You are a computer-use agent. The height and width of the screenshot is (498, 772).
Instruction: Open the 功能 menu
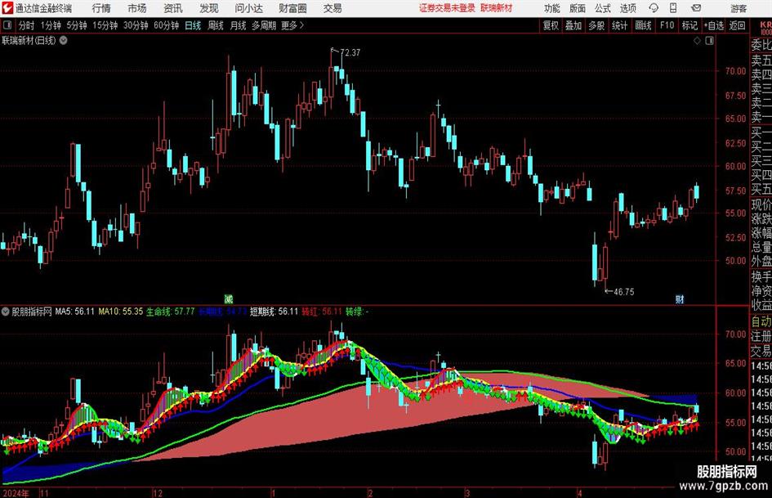(x=552, y=8)
